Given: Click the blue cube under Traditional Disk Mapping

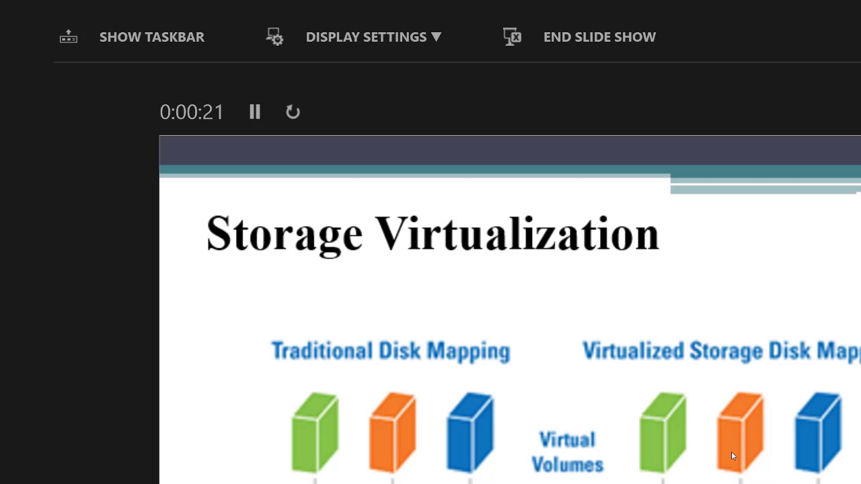Looking at the screenshot, I should 470,432.
